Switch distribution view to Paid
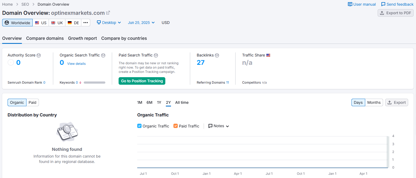 (x=32, y=102)
